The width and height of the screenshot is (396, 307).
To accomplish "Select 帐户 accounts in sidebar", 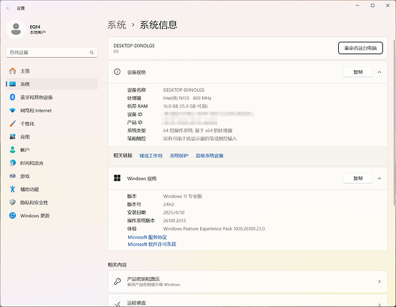I will [x=25, y=150].
